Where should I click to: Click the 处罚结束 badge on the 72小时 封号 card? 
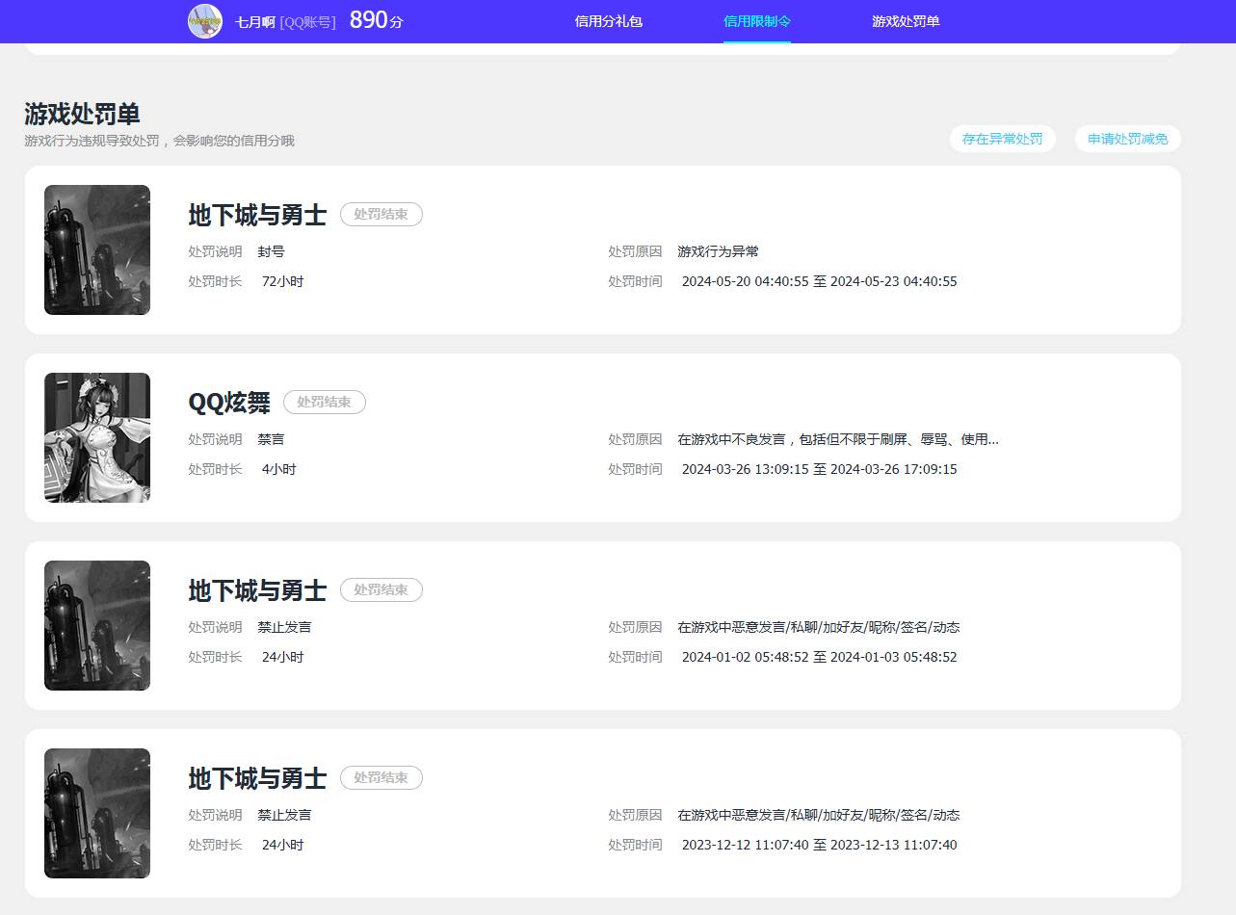pyautogui.click(x=381, y=215)
